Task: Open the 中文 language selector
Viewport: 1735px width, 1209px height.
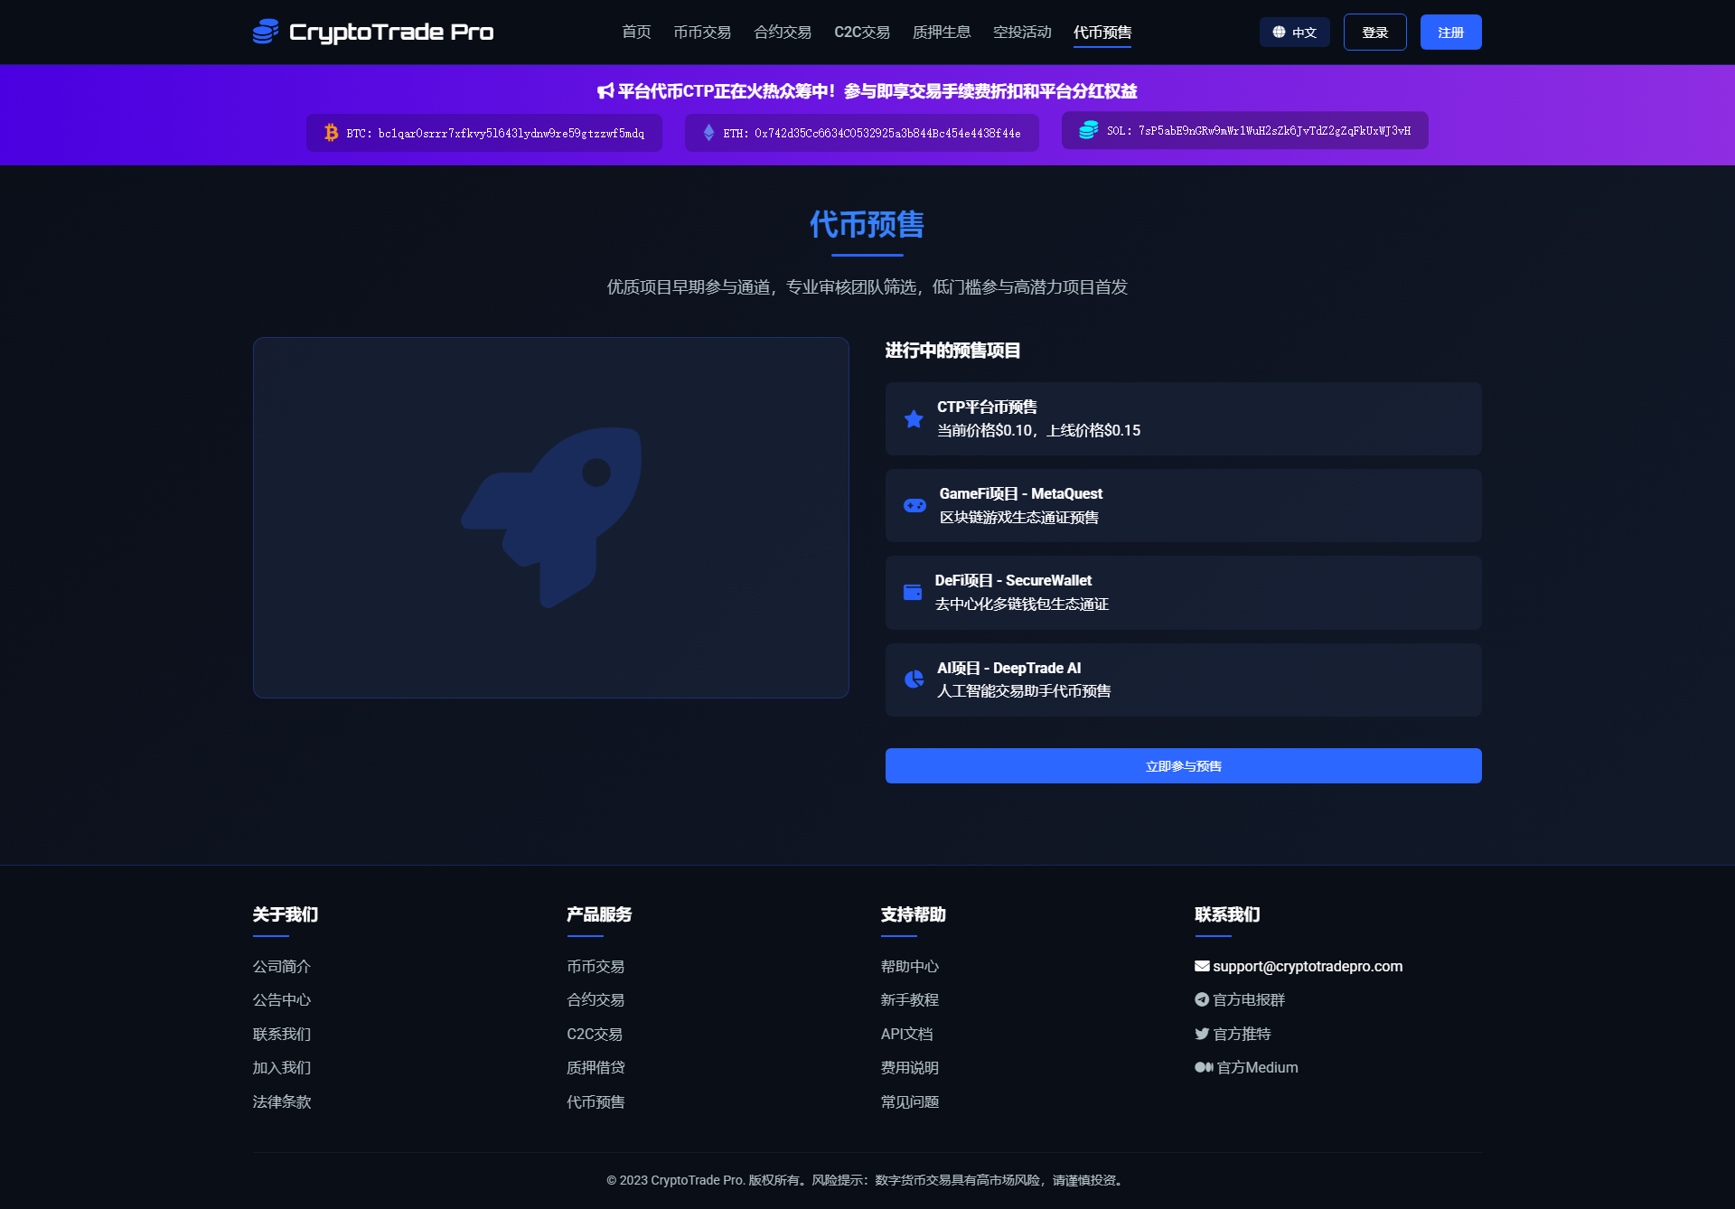Action: (1294, 33)
